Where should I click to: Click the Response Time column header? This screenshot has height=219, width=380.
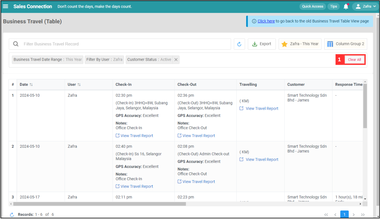tap(349, 84)
